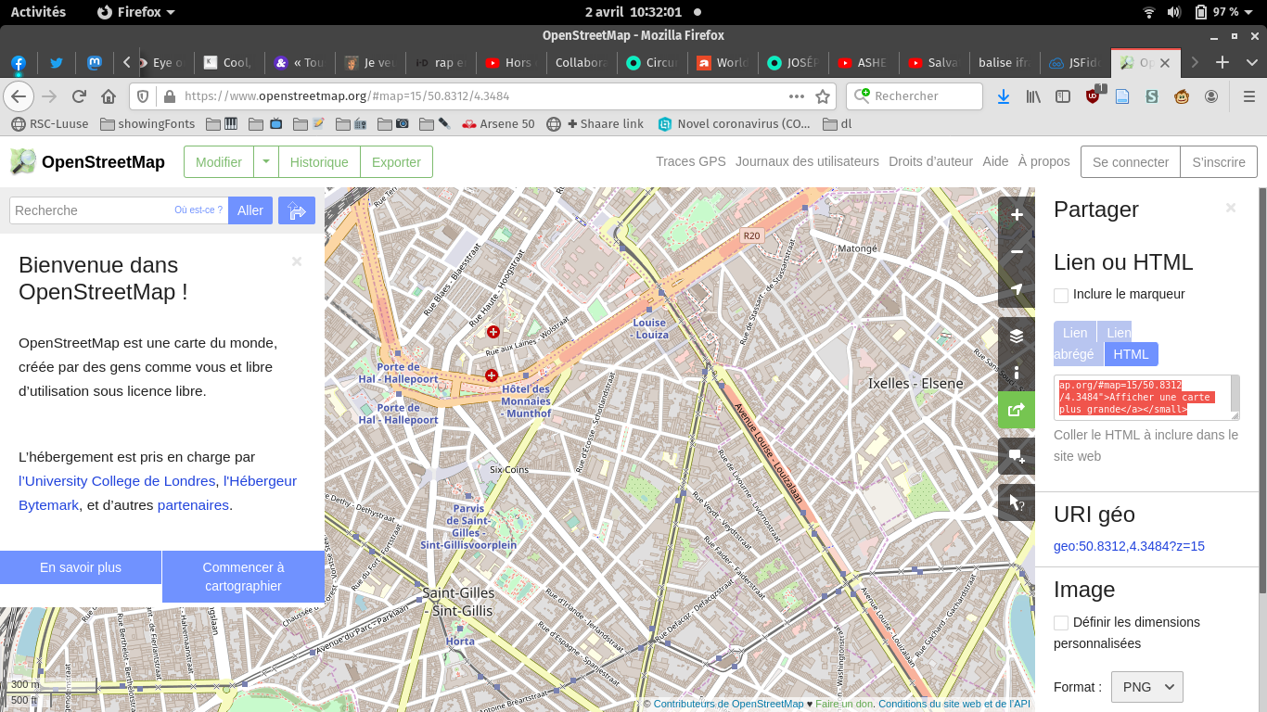Viewport: 1267px width, 712px height.
Task: Select the Lien tab
Action: 1075,333
